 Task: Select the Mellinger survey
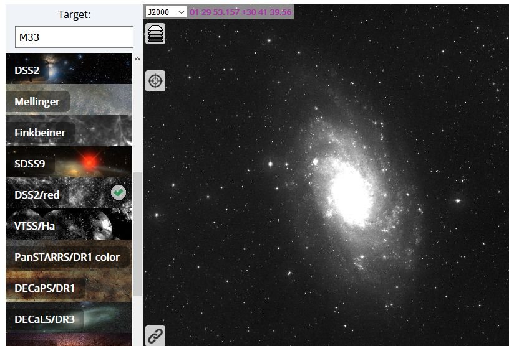click(69, 100)
